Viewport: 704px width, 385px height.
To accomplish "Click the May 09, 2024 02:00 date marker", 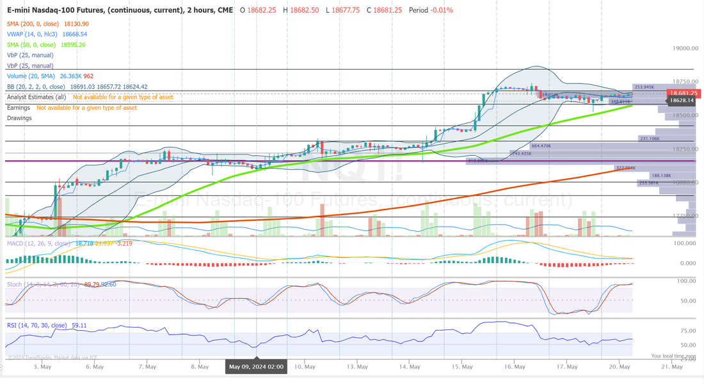I will point(257,366).
